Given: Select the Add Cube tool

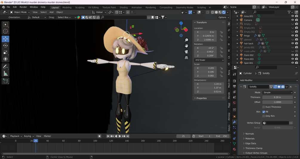Looking at the screenshot, I should (5, 81).
